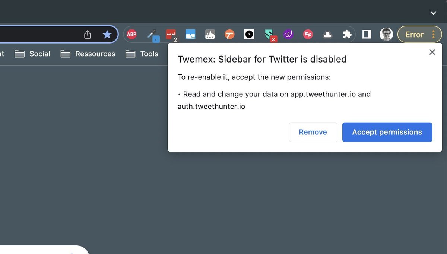447x254 pixels.
Task: Click the eyedropper color picker extension
Action: [152, 35]
